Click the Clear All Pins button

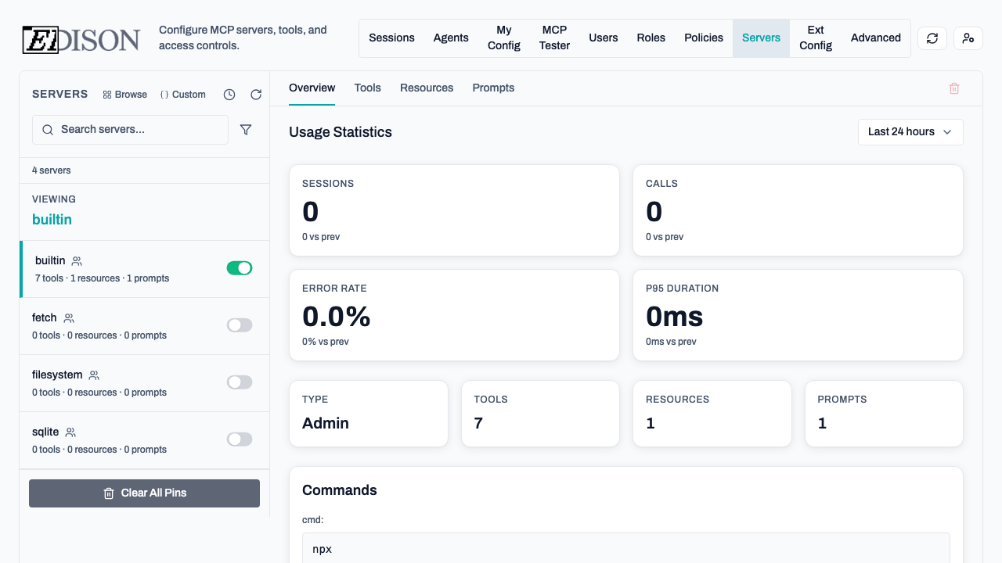coord(144,493)
